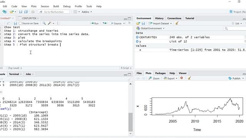Viewport: 246px width, 138px height.
Task: Open the Code menu
Action: 14,7
